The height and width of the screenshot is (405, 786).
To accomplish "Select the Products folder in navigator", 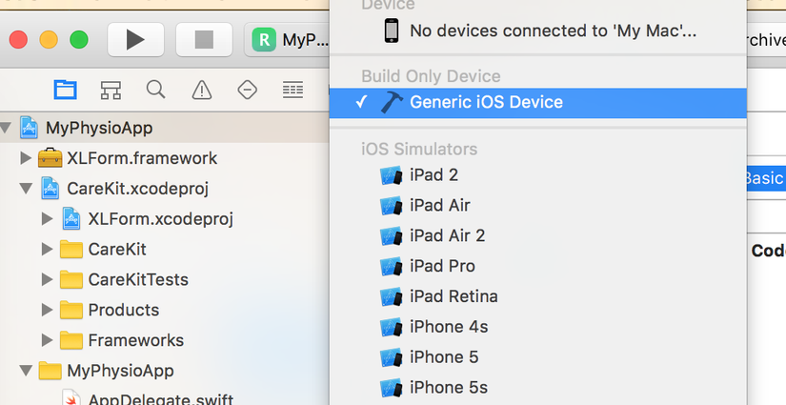I will (123, 311).
